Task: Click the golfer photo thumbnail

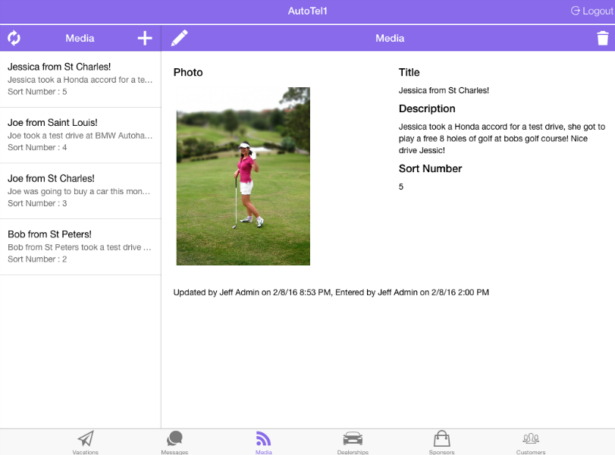Action: 243,176
